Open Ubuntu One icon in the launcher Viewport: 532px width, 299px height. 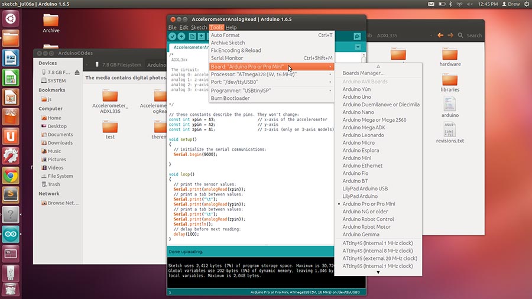point(11,136)
